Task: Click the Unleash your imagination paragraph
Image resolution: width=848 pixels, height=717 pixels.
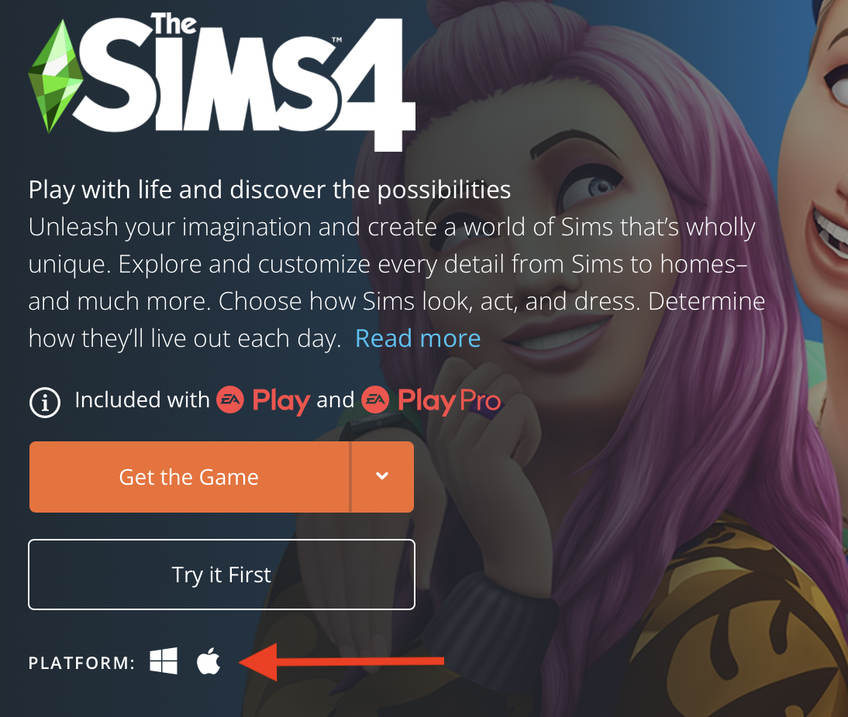Action: (x=397, y=283)
